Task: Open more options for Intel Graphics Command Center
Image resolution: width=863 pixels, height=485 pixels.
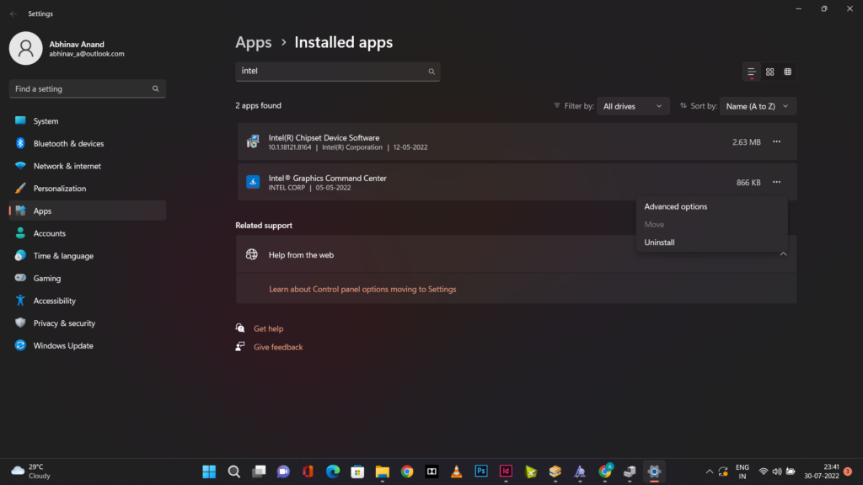Action: pos(776,182)
